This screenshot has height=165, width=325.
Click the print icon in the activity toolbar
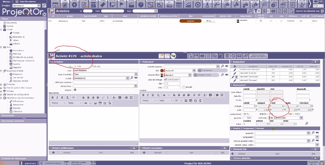pos(203,56)
